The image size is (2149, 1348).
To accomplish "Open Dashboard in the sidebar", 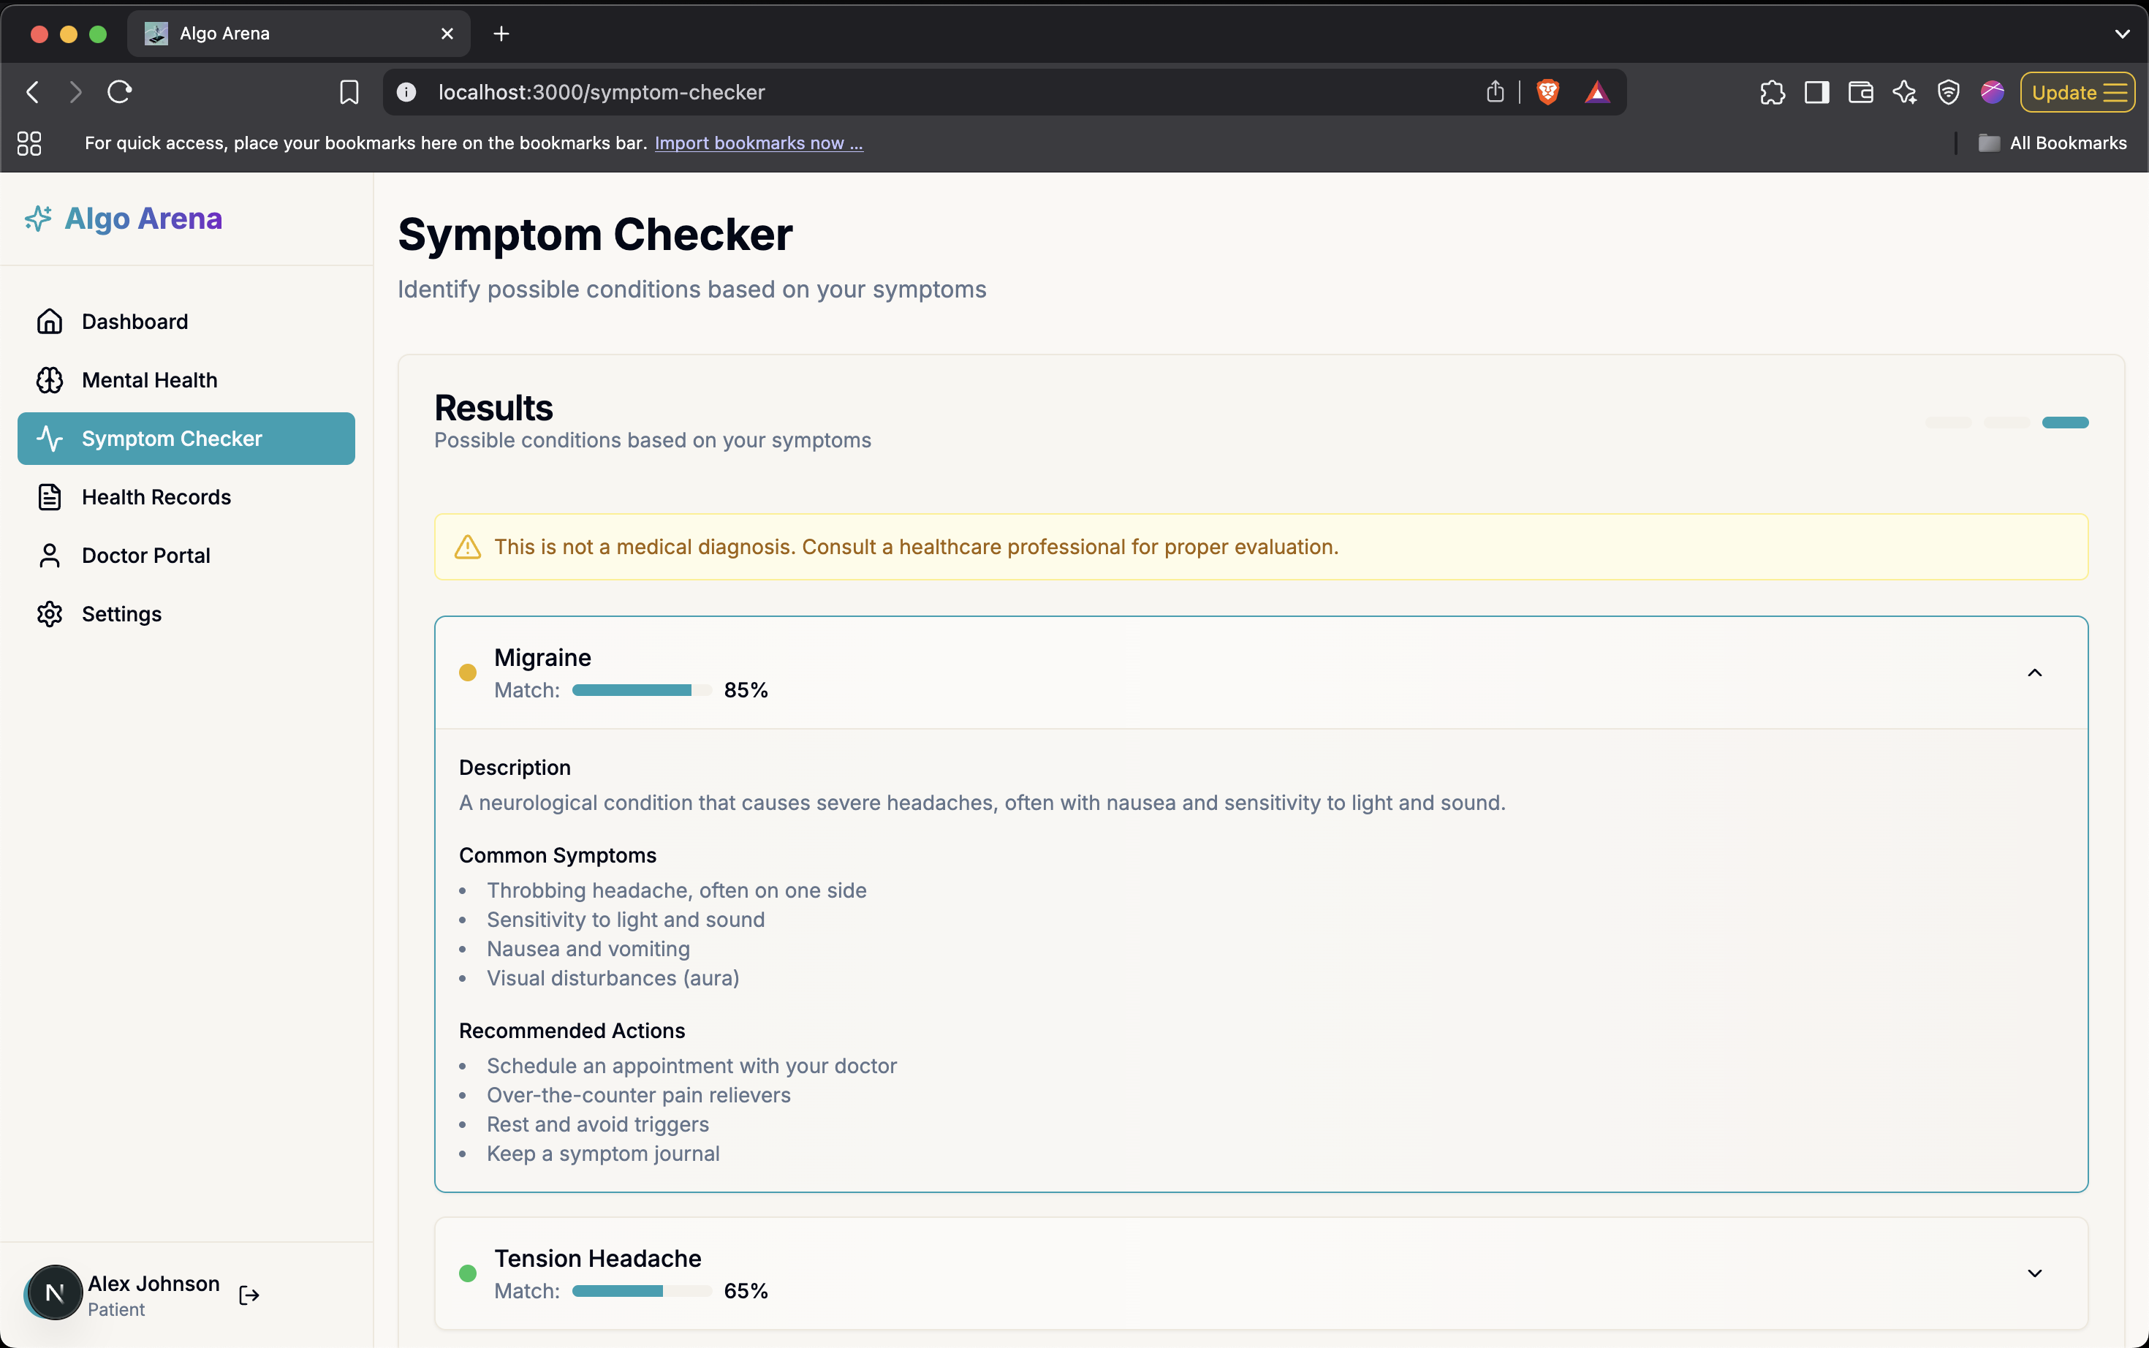I will tap(134, 322).
